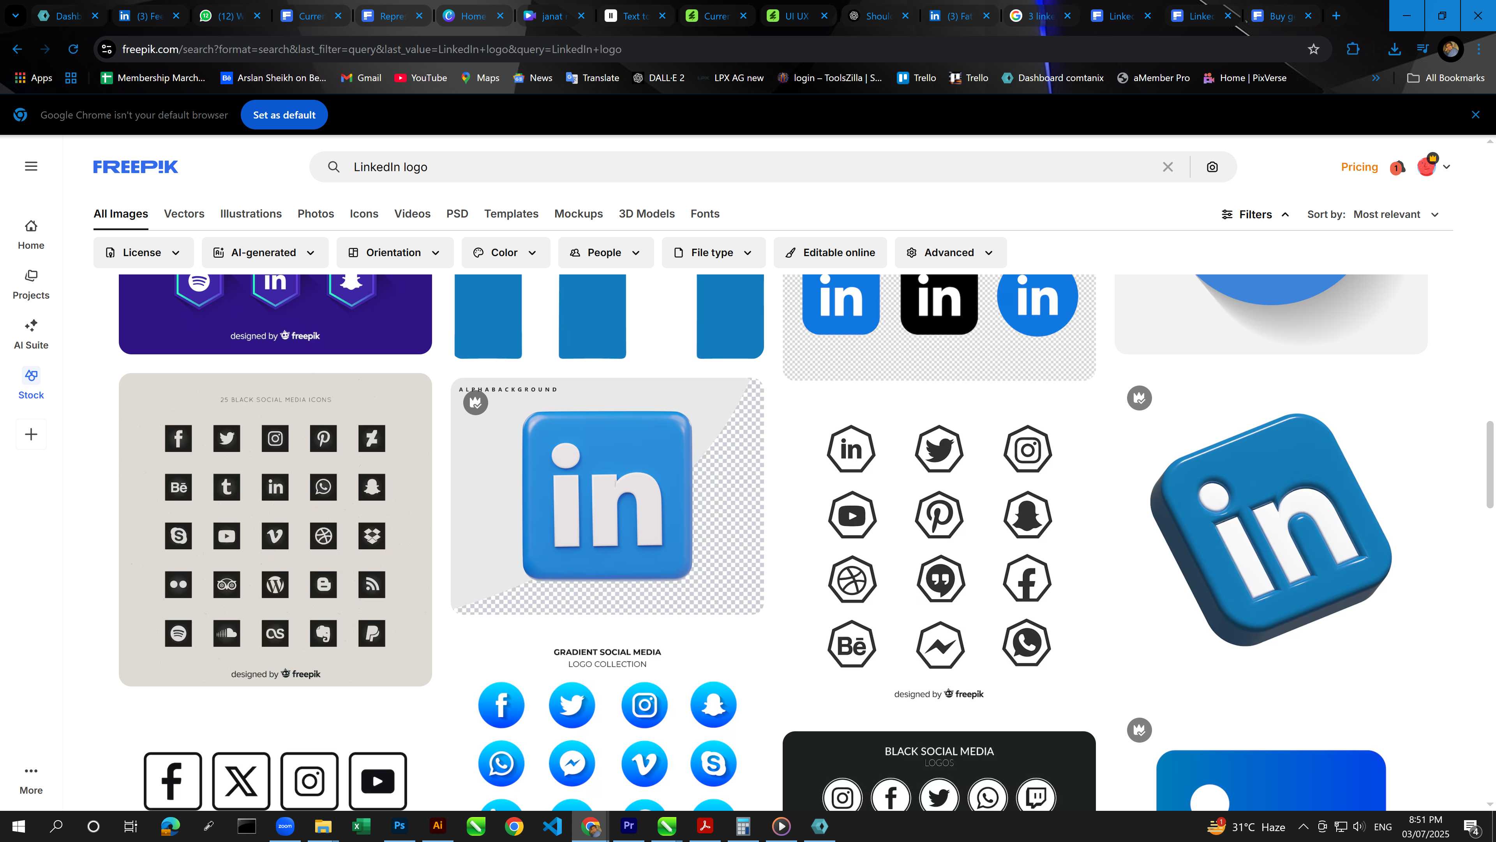Screen dimensions: 1496x842
Task: Expand the License filter dropdown
Action: click(x=143, y=252)
